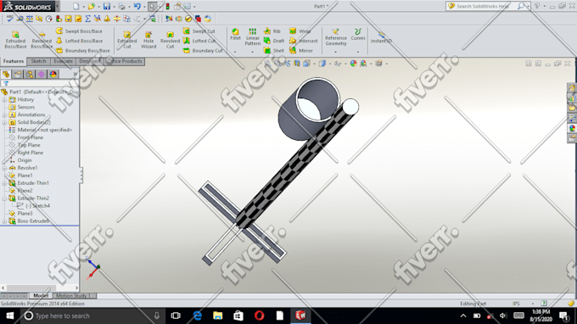Select the Revolved Boss/Base tool
Viewport: 577px width, 324px height.
point(42,40)
